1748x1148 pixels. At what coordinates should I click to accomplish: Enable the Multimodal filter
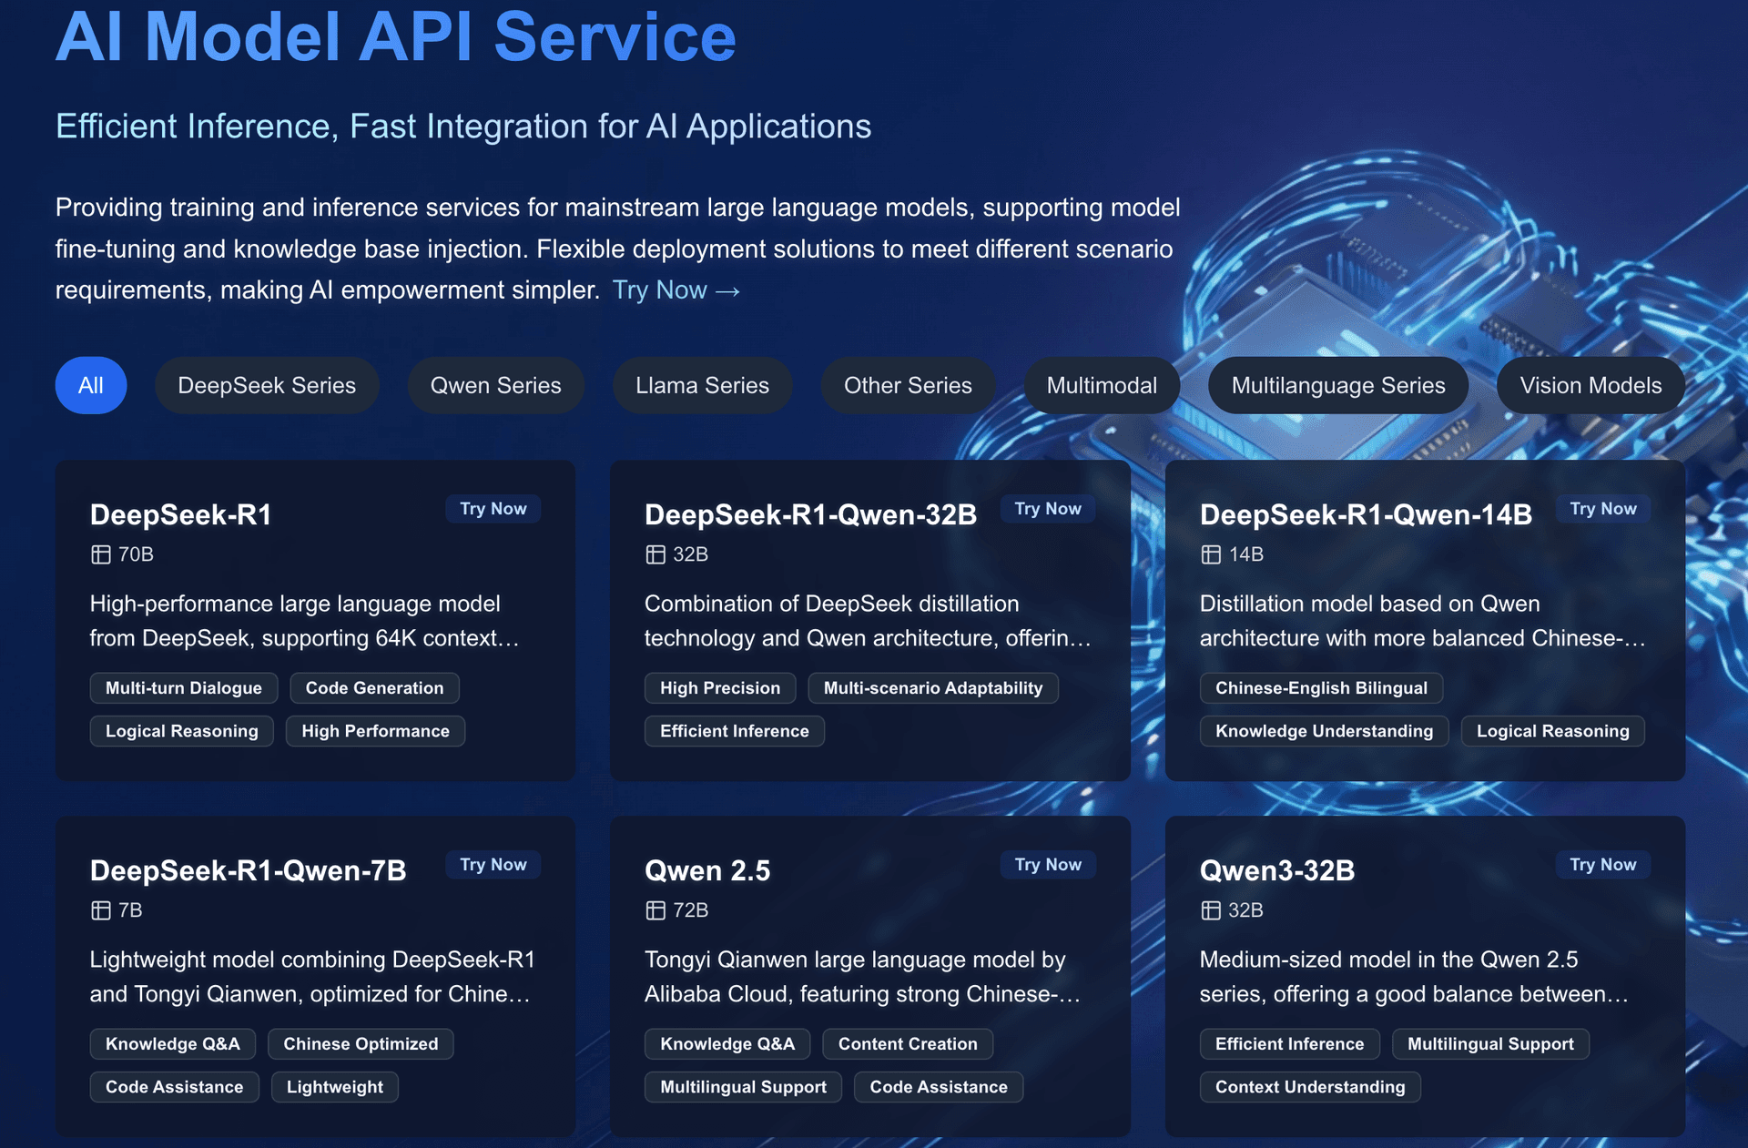coord(1101,385)
